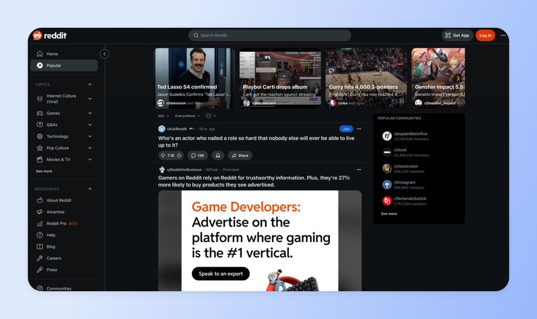Click the r/AskReddit community avatar
This screenshot has height=319, width=537.
(162, 129)
